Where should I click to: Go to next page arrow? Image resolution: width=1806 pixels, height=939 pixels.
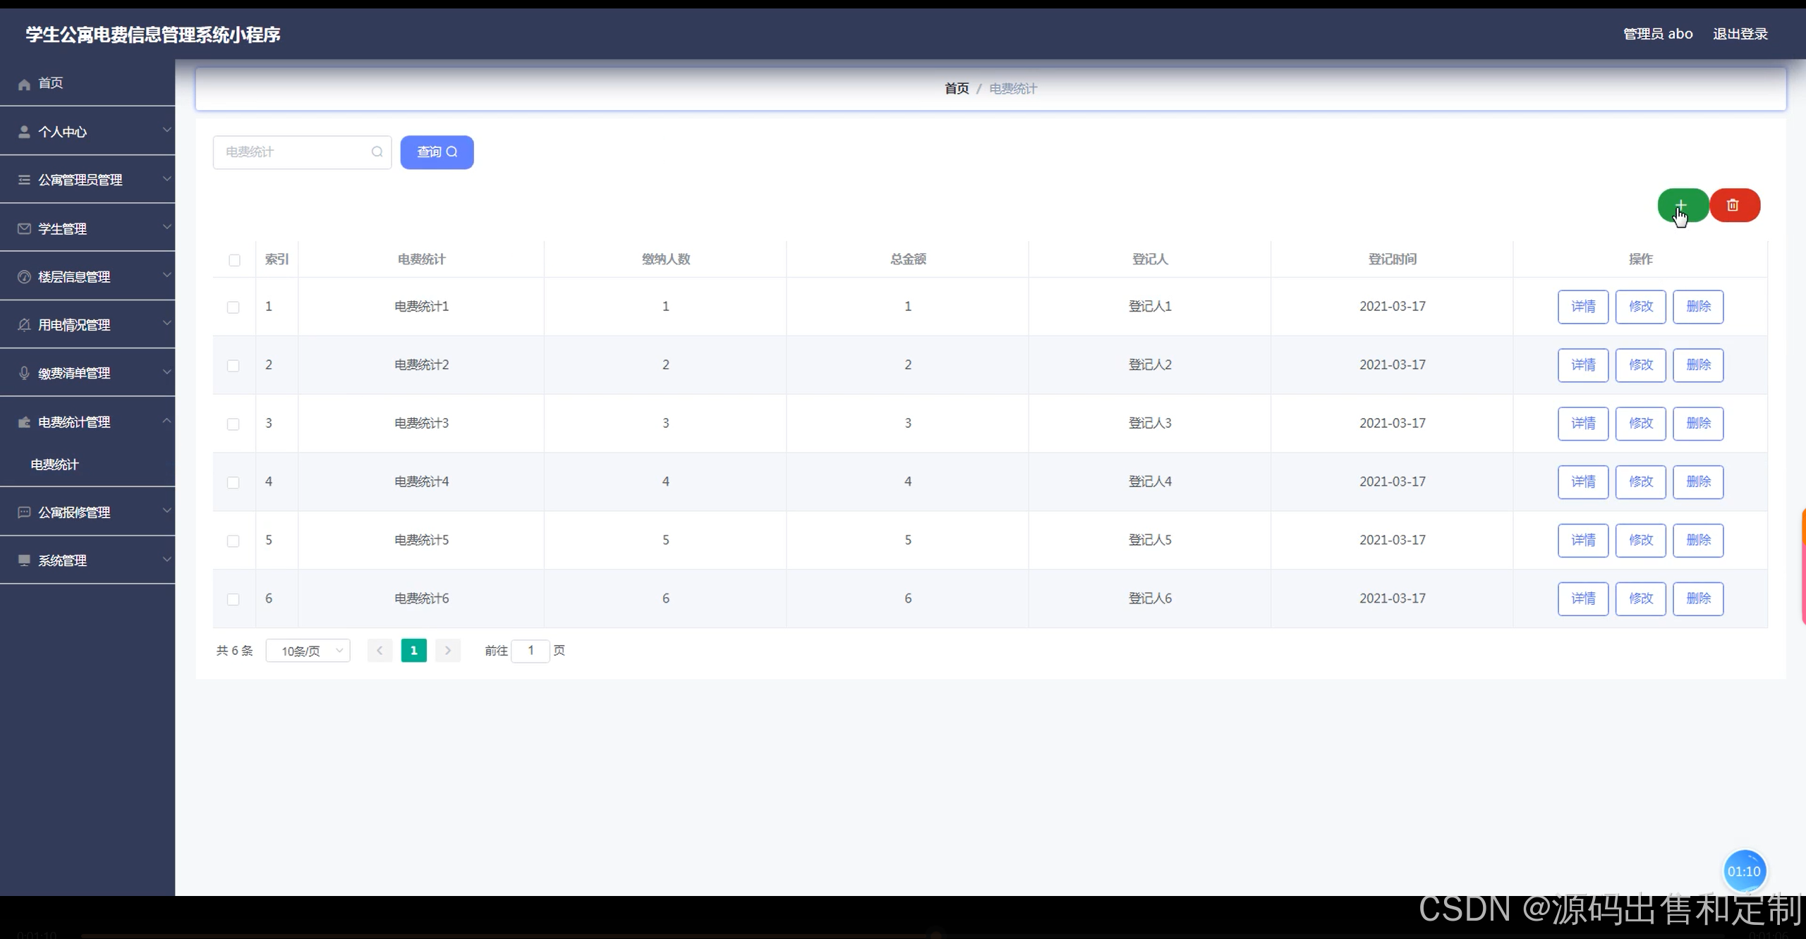point(448,650)
